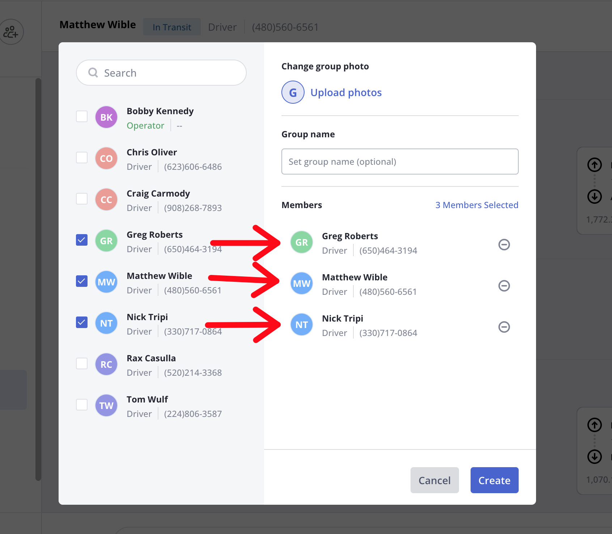
Task: Click upper down-arrow icon in background card
Action: click(594, 197)
